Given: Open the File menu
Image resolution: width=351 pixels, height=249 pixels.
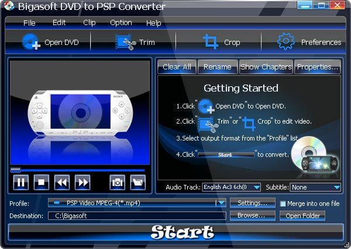Looking at the screenshot, I should [29, 23].
